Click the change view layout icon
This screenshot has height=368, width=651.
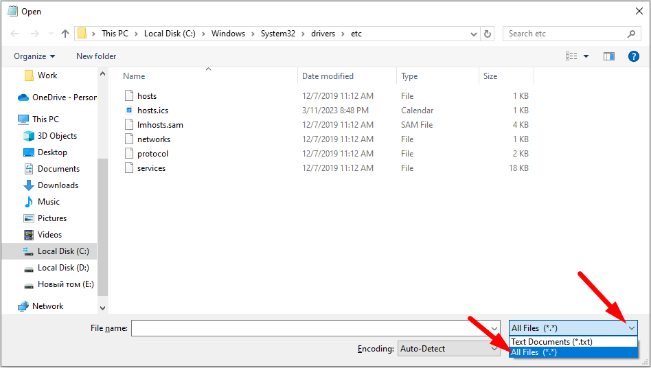tap(571, 56)
